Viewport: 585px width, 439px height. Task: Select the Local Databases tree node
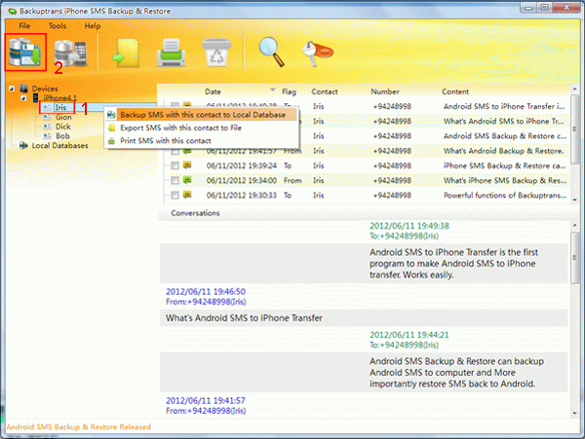pos(59,146)
